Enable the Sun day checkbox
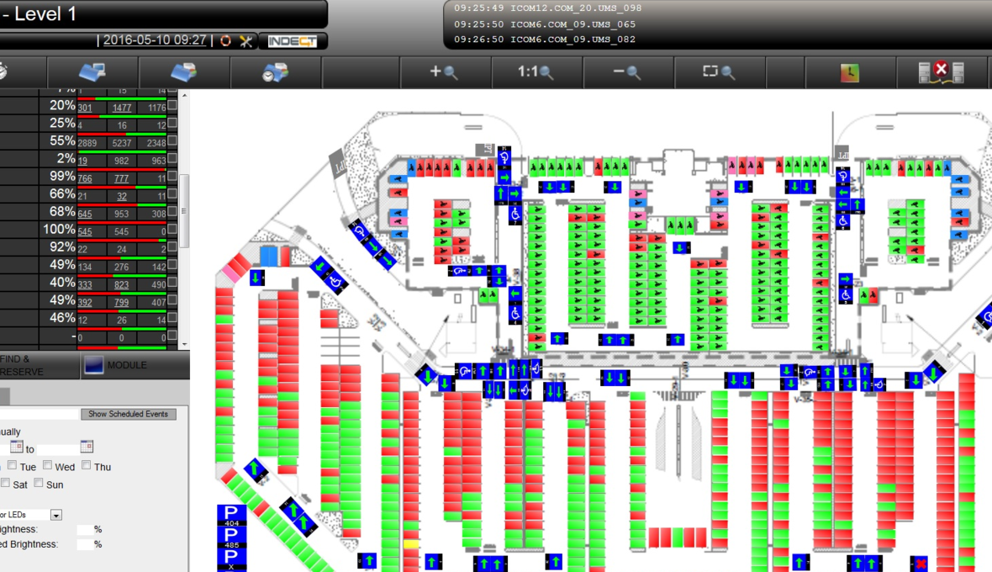This screenshot has height=572, width=992. tap(39, 483)
